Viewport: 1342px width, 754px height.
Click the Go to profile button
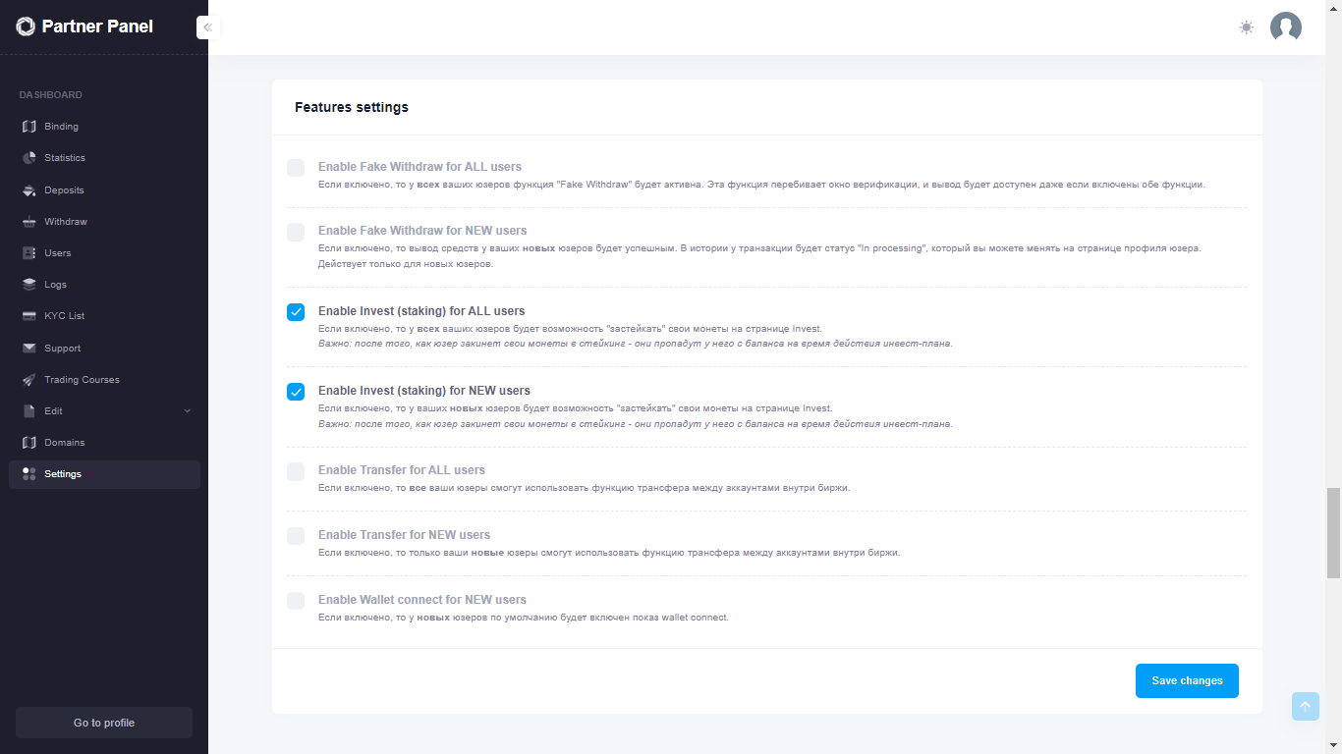click(x=104, y=723)
